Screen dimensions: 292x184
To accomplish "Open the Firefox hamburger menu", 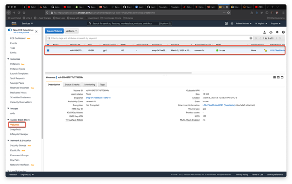I will click(283, 13).
